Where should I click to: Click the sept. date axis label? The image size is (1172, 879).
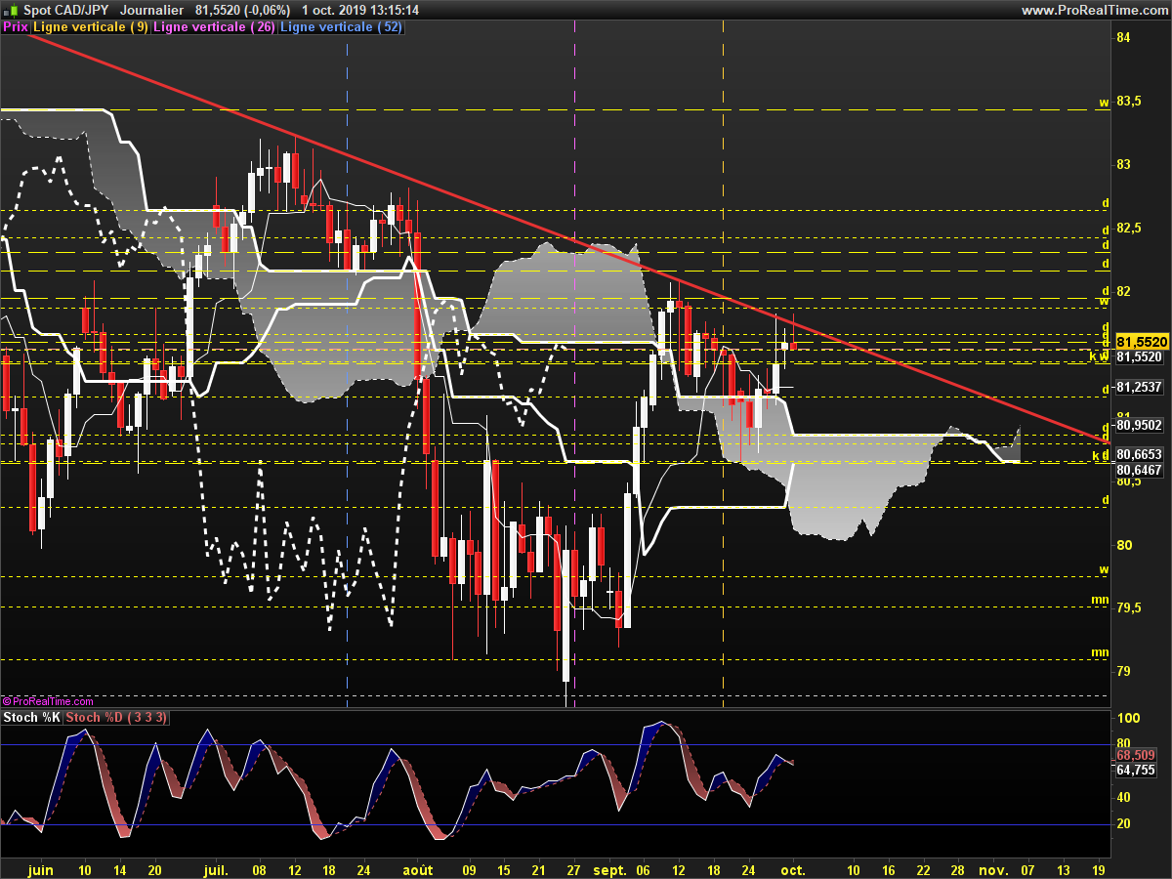click(x=609, y=868)
